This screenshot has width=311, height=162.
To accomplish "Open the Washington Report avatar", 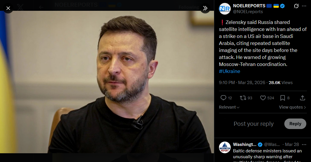I will (225, 147).
